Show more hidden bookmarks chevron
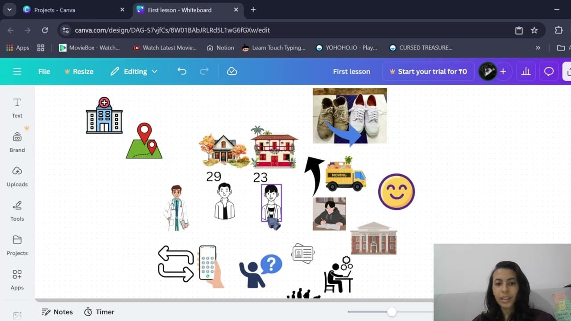Image resolution: width=571 pixels, height=321 pixels. (x=538, y=48)
